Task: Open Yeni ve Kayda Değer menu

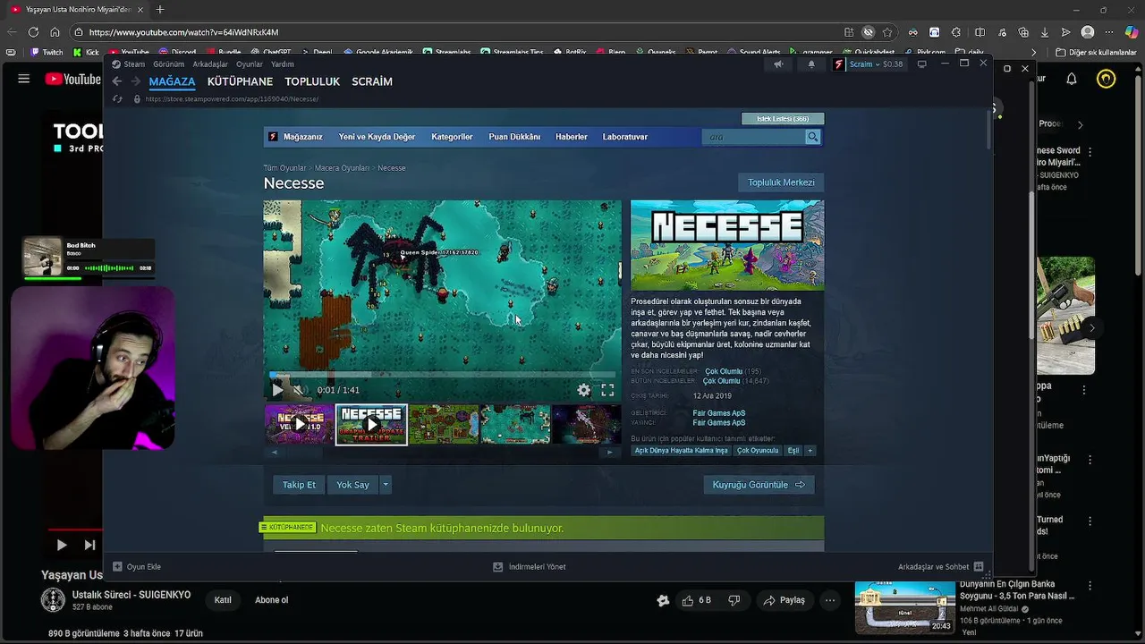Action: pos(377,137)
